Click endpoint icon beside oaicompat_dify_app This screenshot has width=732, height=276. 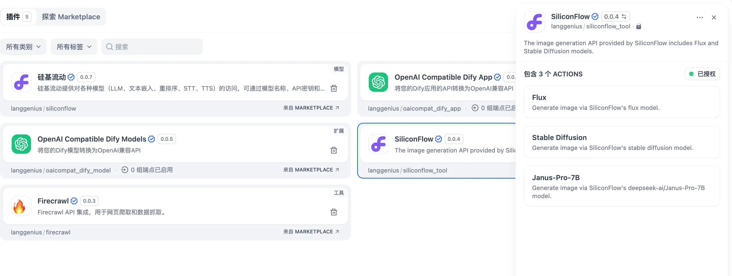click(475, 108)
